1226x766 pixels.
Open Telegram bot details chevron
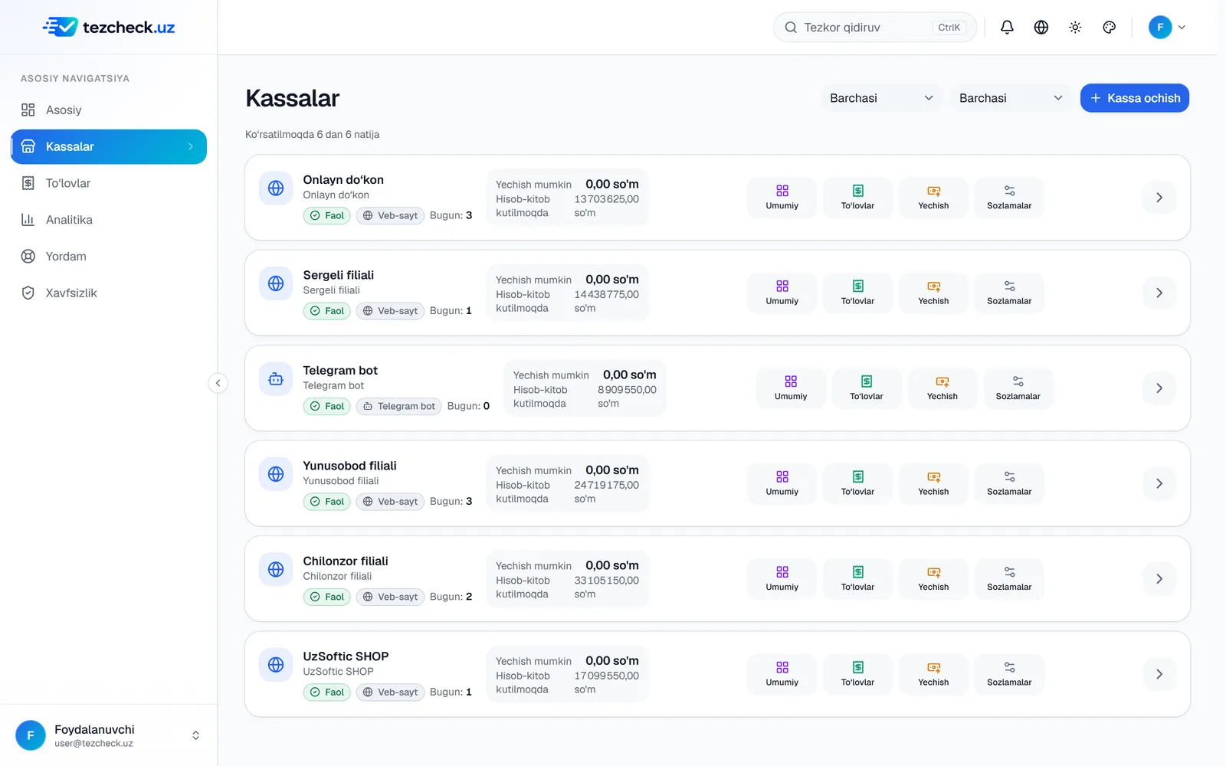(1159, 388)
